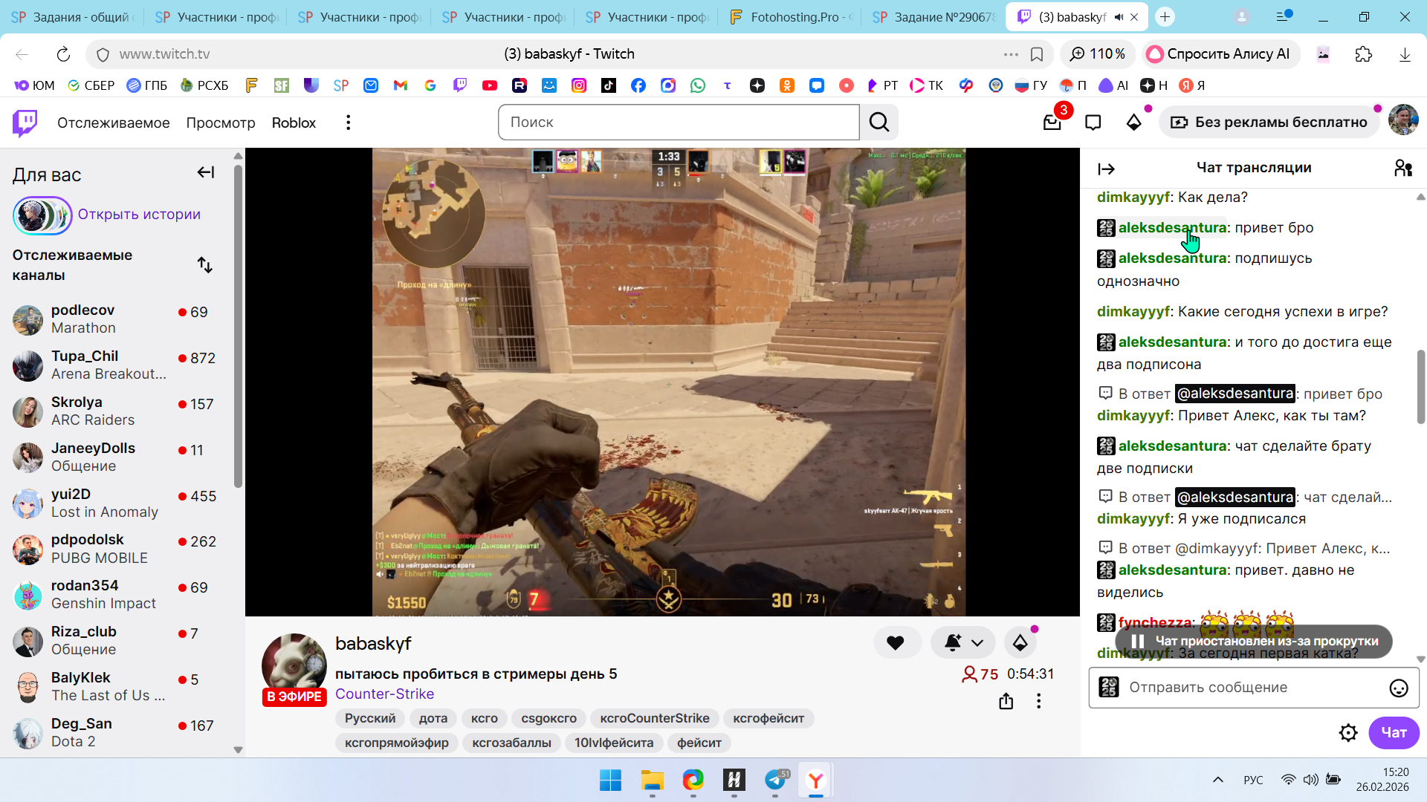Open the notifications inbox icon
The height and width of the screenshot is (802, 1427).
click(1052, 123)
